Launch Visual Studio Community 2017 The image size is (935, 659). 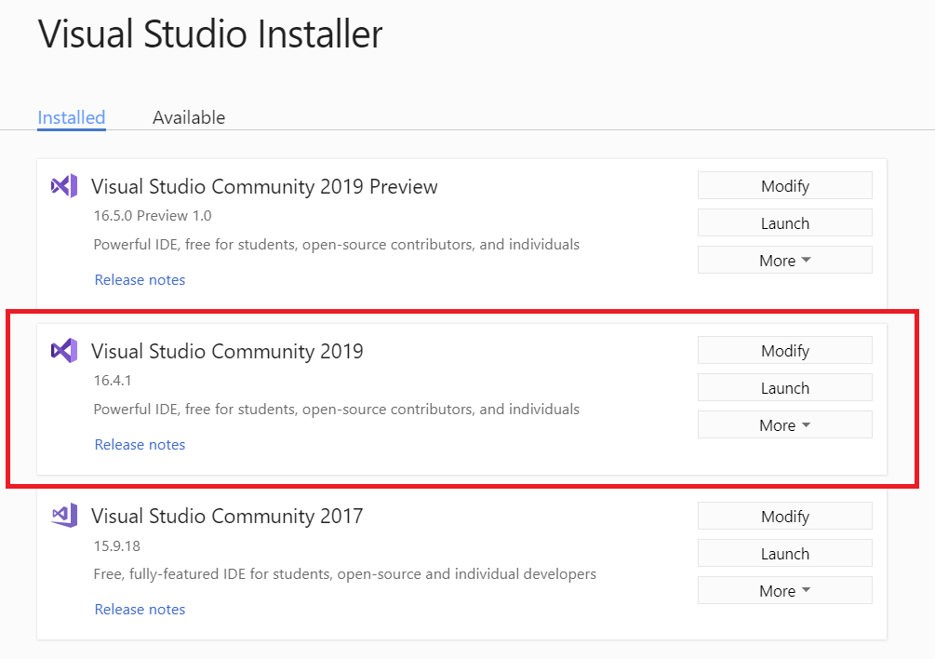point(784,552)
